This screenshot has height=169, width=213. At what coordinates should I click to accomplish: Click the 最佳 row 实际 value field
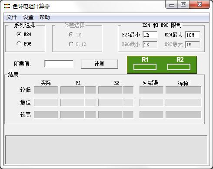(x=46, y=103)
